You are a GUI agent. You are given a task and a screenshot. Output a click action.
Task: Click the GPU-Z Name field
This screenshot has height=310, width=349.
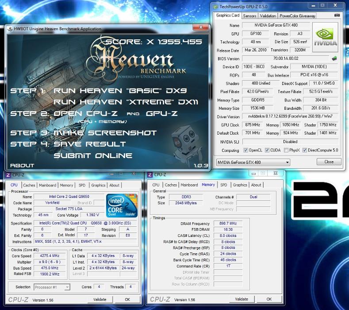[x=276, y=25]
